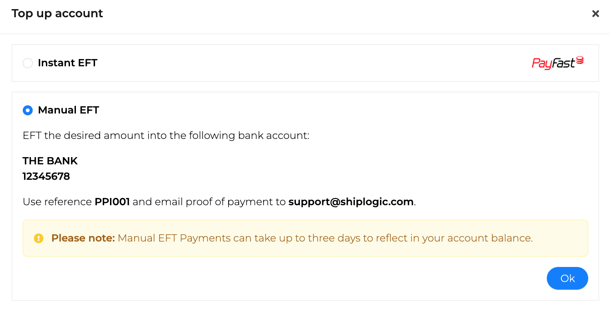The height and width of the screenshot is (316, 610).
Task: Click the Instant EFT option panel
Action: [305, 63]
